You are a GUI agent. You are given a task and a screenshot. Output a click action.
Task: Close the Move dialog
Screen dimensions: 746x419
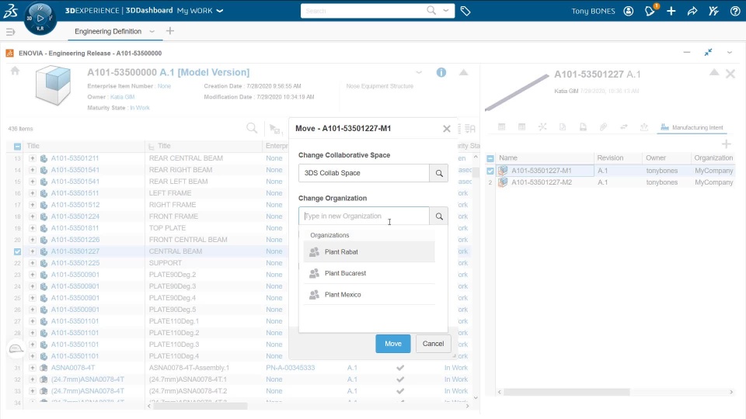(x=446, y=129)
